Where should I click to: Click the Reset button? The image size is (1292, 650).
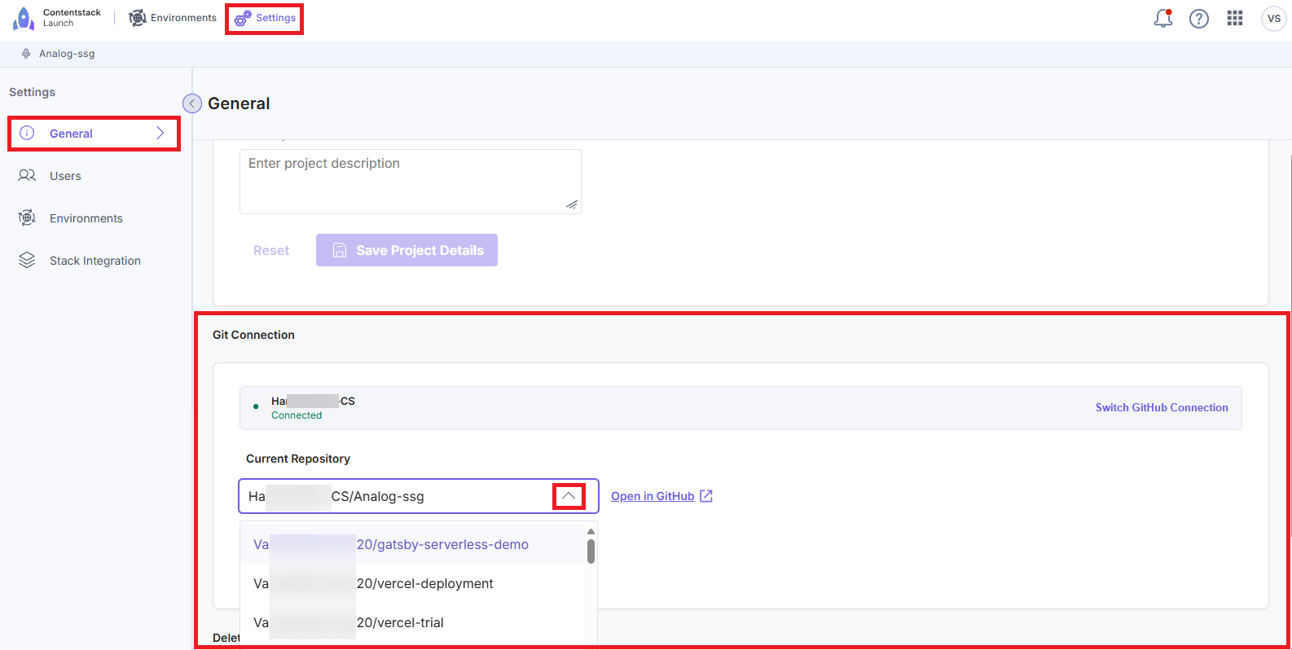271,250
